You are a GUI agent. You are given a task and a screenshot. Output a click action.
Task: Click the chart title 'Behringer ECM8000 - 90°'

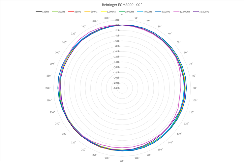pos(122,5)
